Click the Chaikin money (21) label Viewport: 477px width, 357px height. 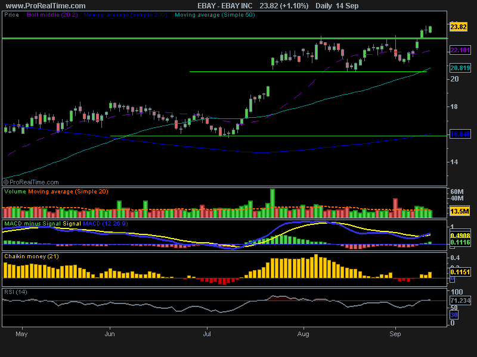pos(32,256)
